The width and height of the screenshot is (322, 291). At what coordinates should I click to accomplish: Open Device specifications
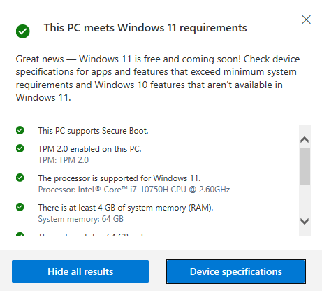(235, 271)
